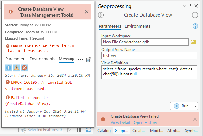Viewport: 203px width, 136px height.
Task: Click the Open History link
Action: [145, 123]
